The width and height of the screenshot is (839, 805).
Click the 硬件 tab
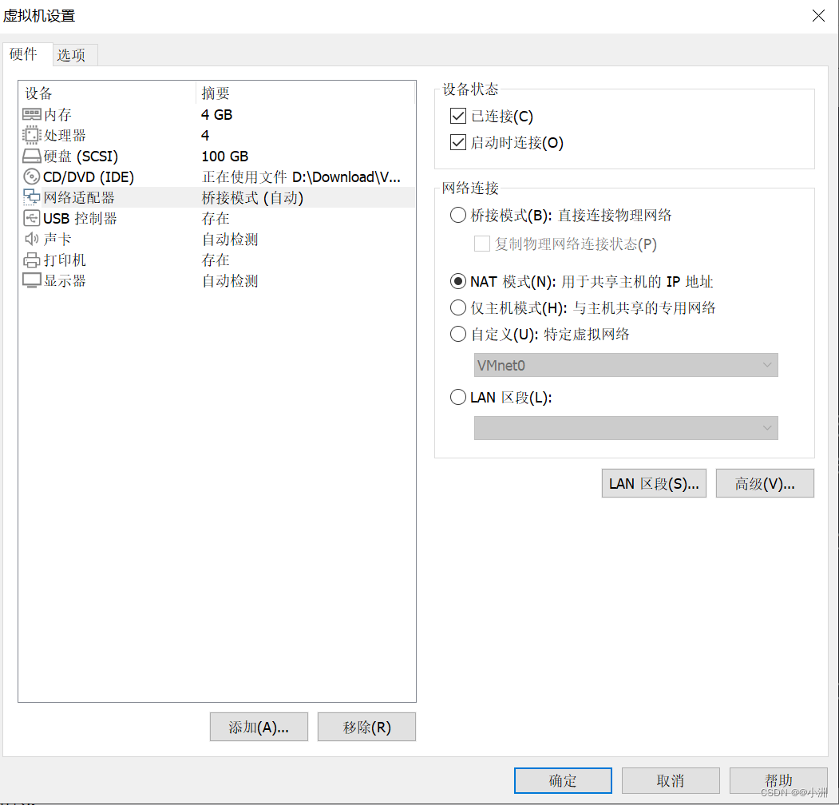tap(25, 54)
